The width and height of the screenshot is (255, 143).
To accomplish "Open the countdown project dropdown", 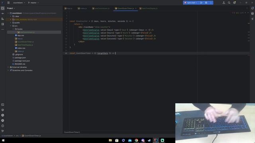I will coord(19,3).
